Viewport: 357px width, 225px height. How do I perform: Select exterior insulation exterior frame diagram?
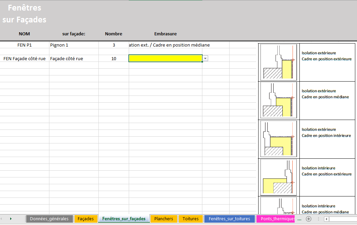coord(278,62)
